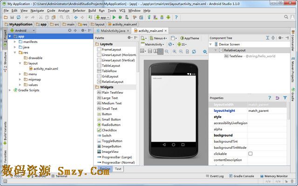Click the Debug app bug icon
Viewport: 298px width, 186px height.
120,18
